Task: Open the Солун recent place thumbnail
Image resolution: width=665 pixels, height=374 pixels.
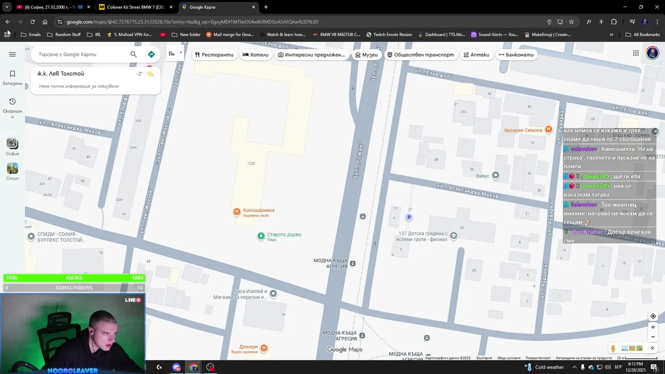Action: [12, 168]
